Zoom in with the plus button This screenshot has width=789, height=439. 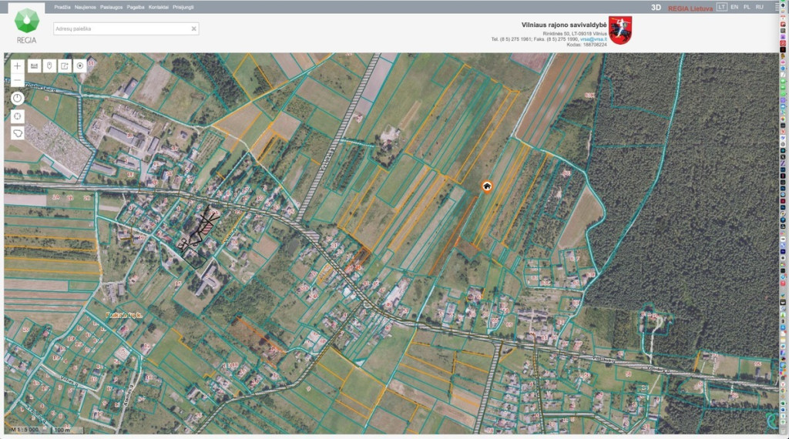[18, 66]
